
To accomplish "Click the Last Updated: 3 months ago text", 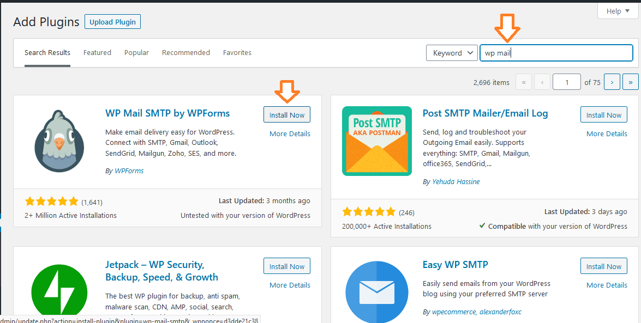I will (x=265, y=201).
